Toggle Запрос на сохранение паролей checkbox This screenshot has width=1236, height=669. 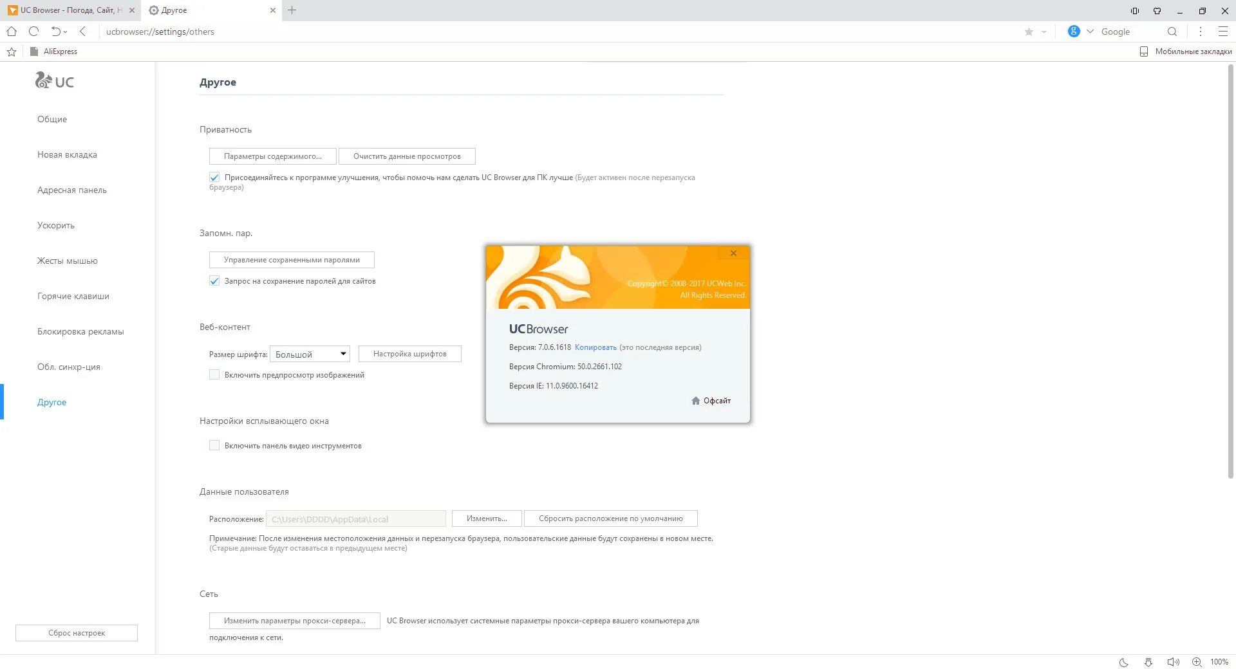coord(214,281)
